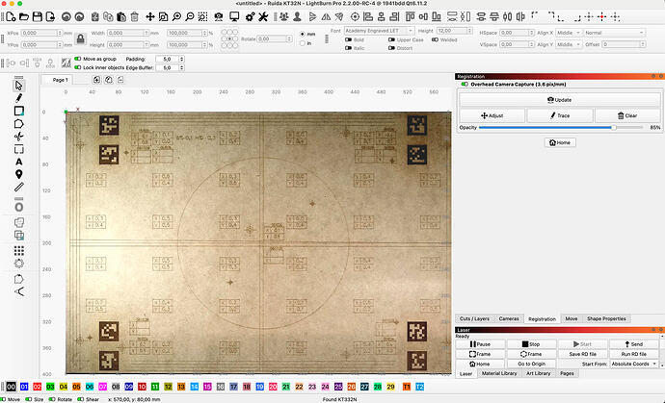Select the Measure ruler tool
Viewport: 665px width, 403px height.
tap(18, 188)
